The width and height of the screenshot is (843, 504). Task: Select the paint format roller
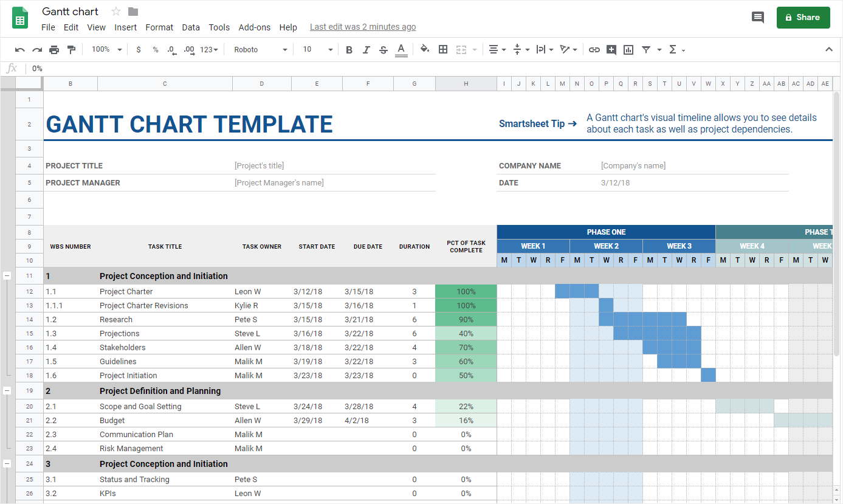(71, 50)
